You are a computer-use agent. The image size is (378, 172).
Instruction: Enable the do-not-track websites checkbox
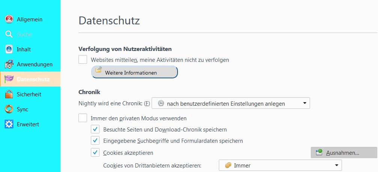[x=83, y=60]
